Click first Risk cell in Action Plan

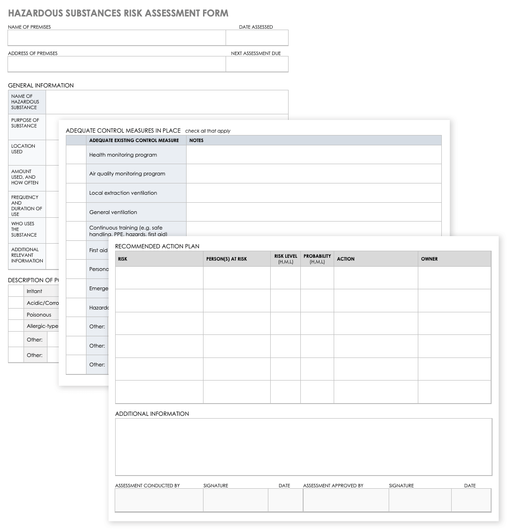(x=159, y=278)
